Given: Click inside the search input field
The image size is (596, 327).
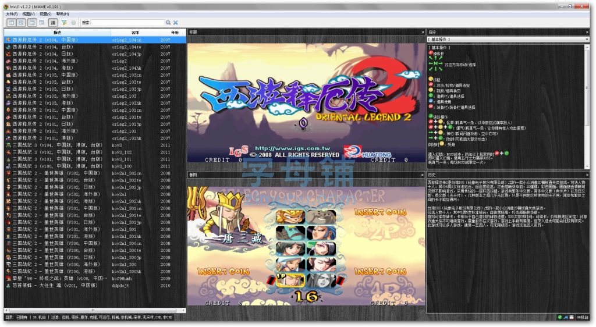Looking at the screenshot, I should coord(127,23).
